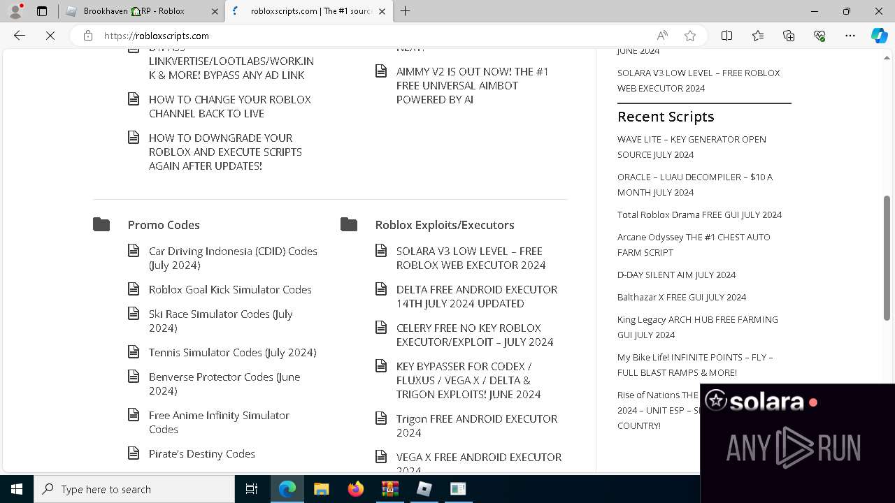
Task: Open sidebar SOLARA V3 LOW LEVEL link
Action: pos(699,80)
